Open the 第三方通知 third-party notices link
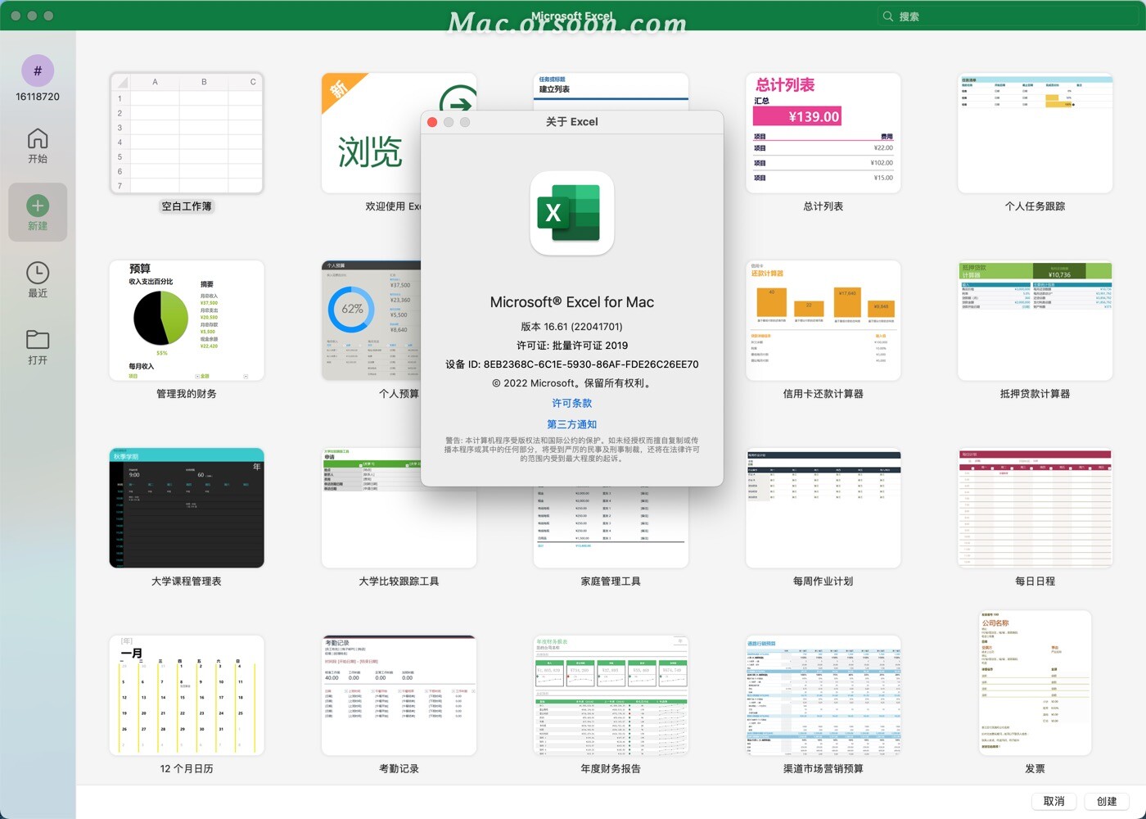This screenshot has width=1146, height=819. point(571,424)
